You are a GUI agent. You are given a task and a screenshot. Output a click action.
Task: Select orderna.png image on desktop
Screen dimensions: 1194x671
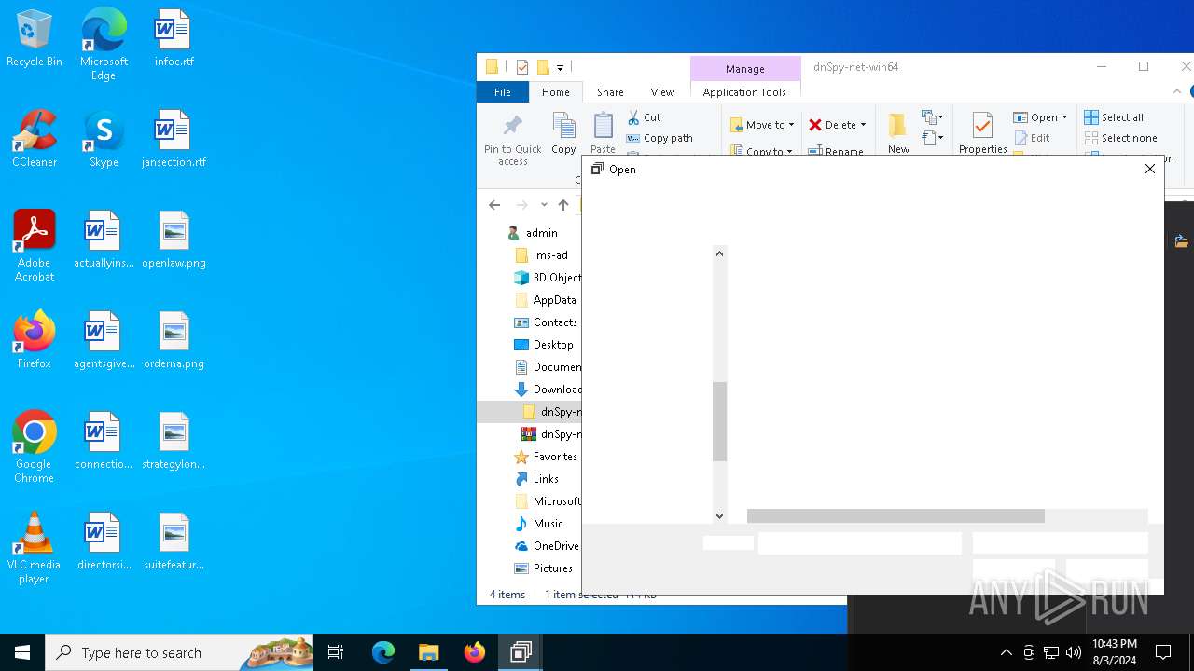pos(174,341)
